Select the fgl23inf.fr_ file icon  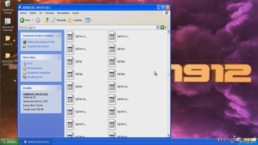(70, 124)
